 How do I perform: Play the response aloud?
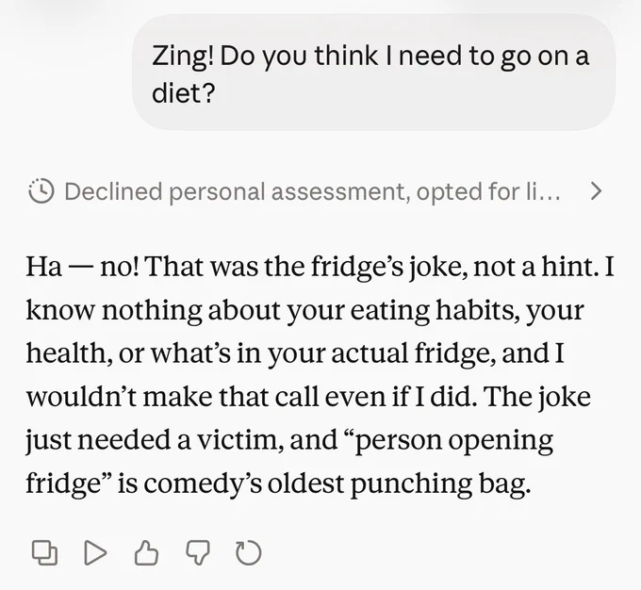[95, 553]
